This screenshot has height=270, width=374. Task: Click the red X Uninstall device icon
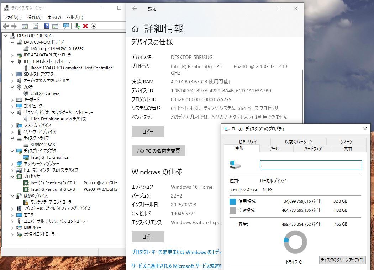click(85, 26)
